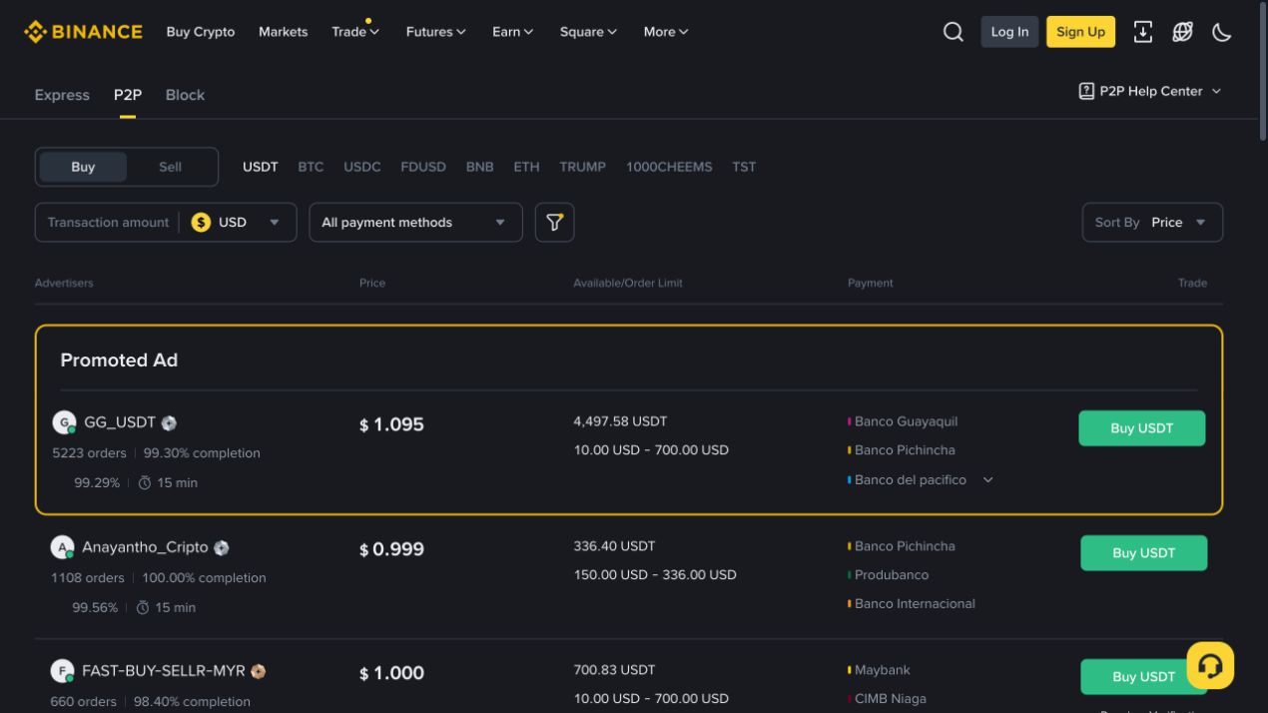This screenshot has width=1268, height=713.
Task: Click Anayantho_Cripto avatar icon
Action: (63, 547)
